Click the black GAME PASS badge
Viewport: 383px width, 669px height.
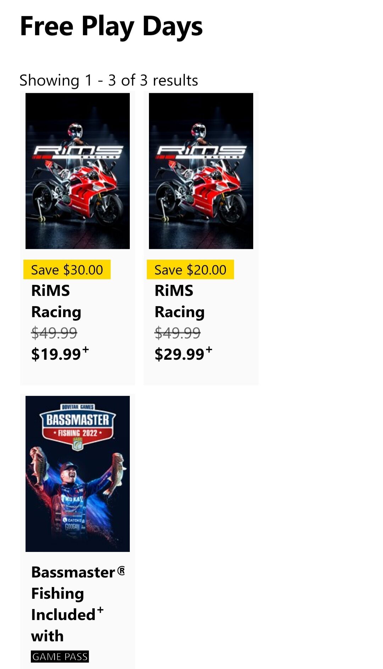[x=60, y=657]
